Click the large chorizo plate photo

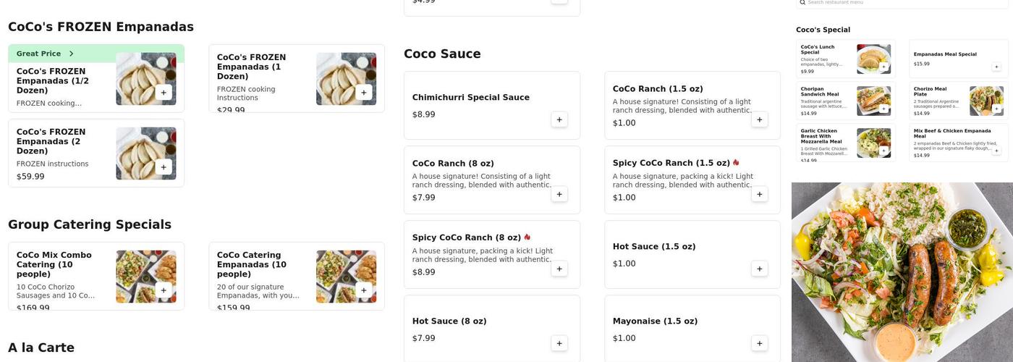[x=902, y=271]
